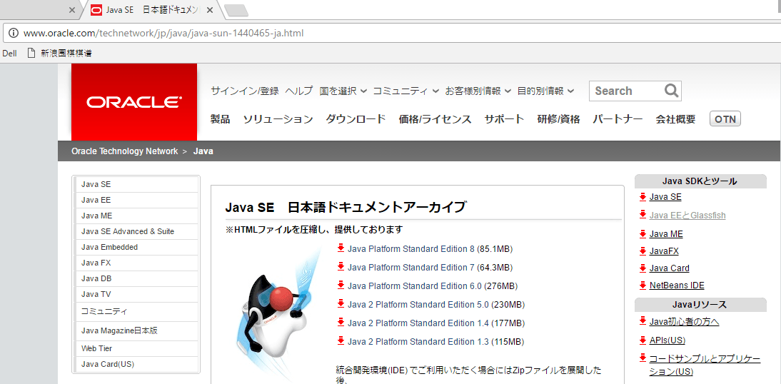Open the Java ME item in the left sidebar
Screen dimensions: 781x384
pyautogui.click(x=136, y=216)
